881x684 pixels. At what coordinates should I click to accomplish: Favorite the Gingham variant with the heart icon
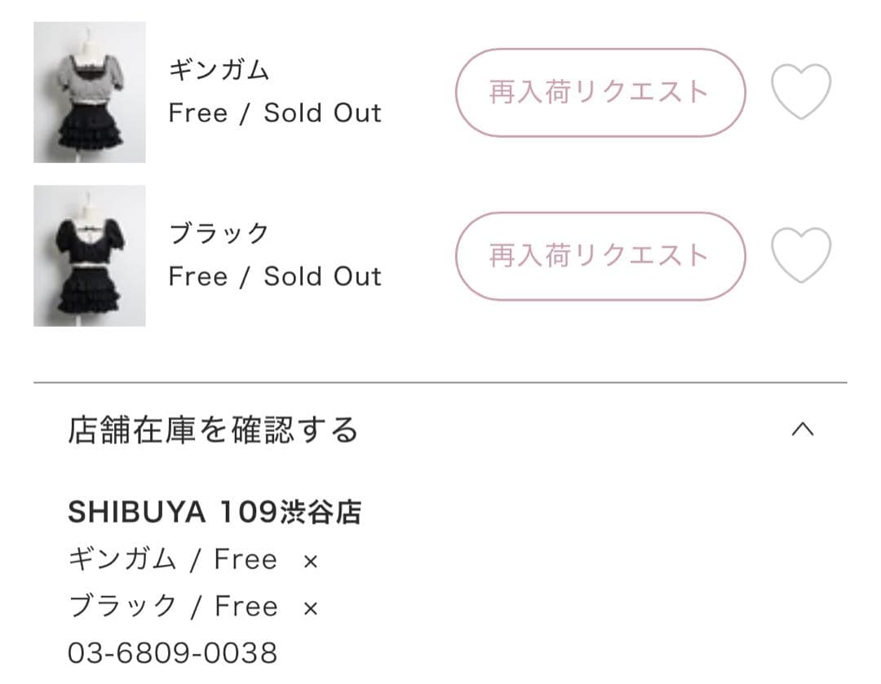[801, 92]
